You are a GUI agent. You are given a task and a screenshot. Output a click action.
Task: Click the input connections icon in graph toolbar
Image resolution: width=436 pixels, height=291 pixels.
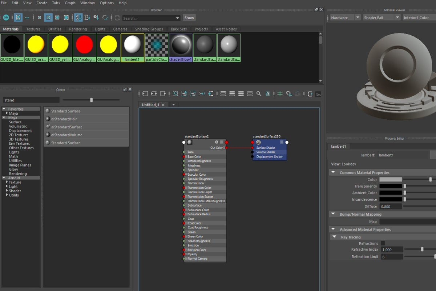[145, 94]
